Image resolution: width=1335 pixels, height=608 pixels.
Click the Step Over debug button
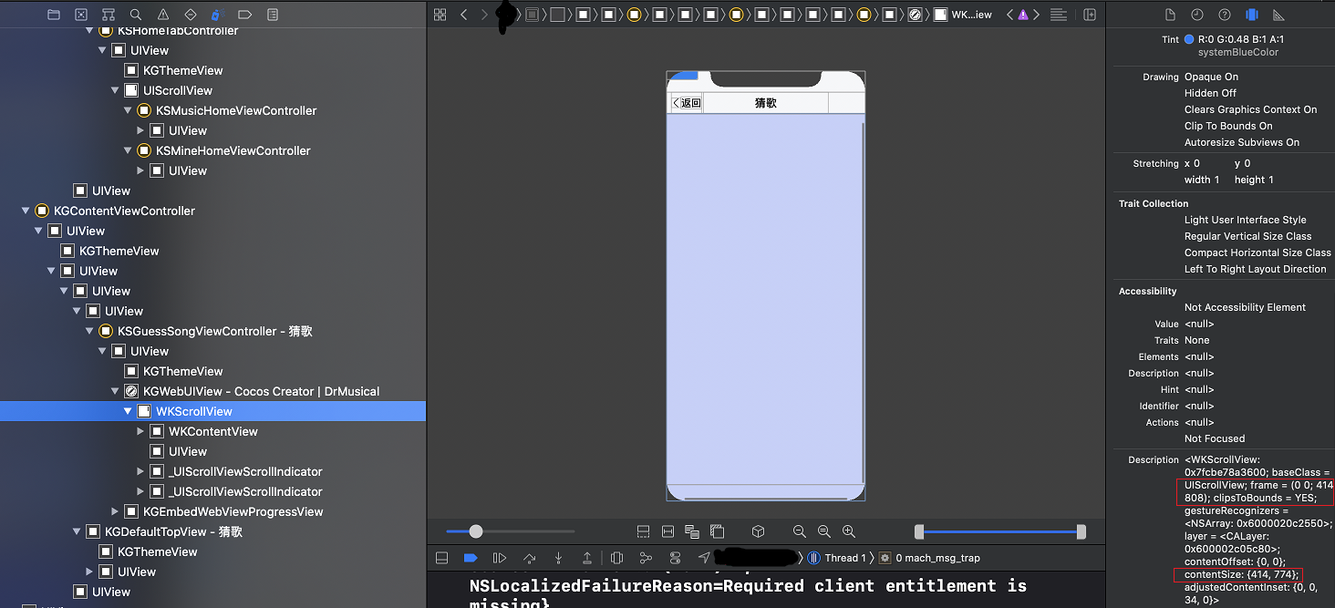coord(529,558)
